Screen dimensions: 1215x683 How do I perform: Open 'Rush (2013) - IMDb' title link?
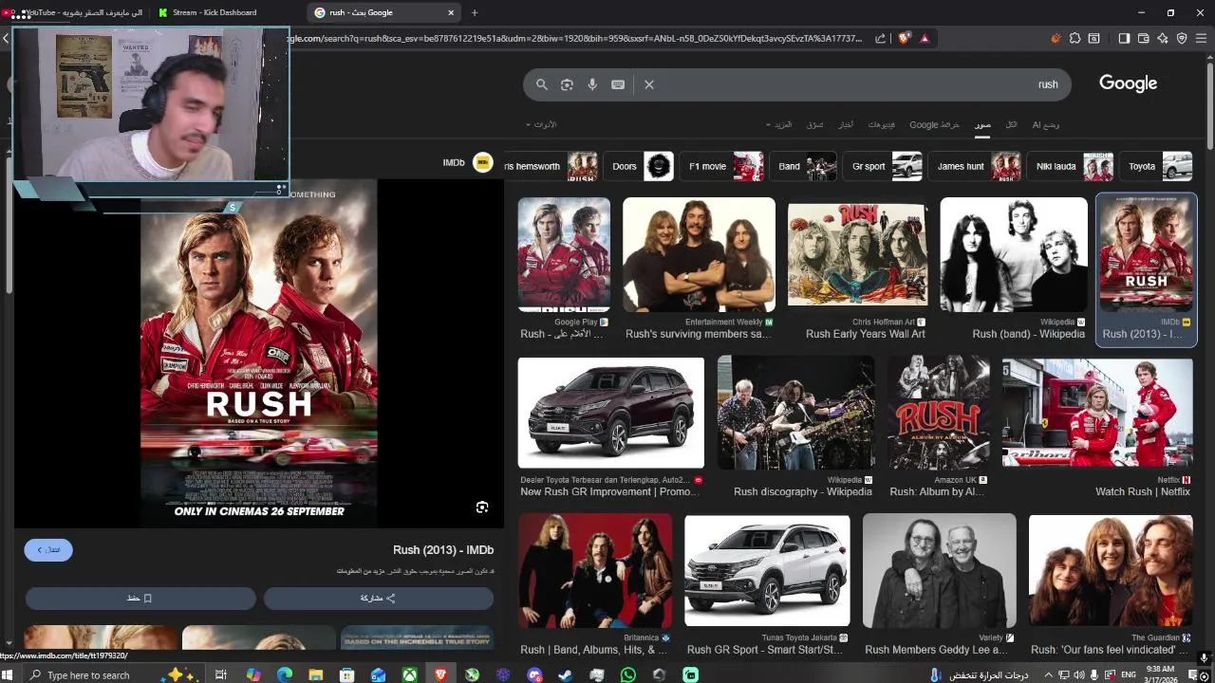(443, 550)
